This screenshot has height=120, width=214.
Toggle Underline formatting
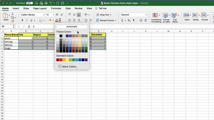31,20
